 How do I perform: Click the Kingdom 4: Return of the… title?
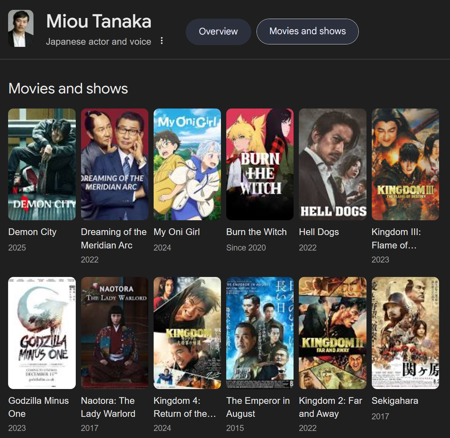(185, 407)
